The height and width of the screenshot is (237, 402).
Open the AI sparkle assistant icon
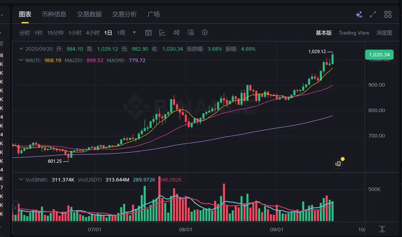(359, 14)
